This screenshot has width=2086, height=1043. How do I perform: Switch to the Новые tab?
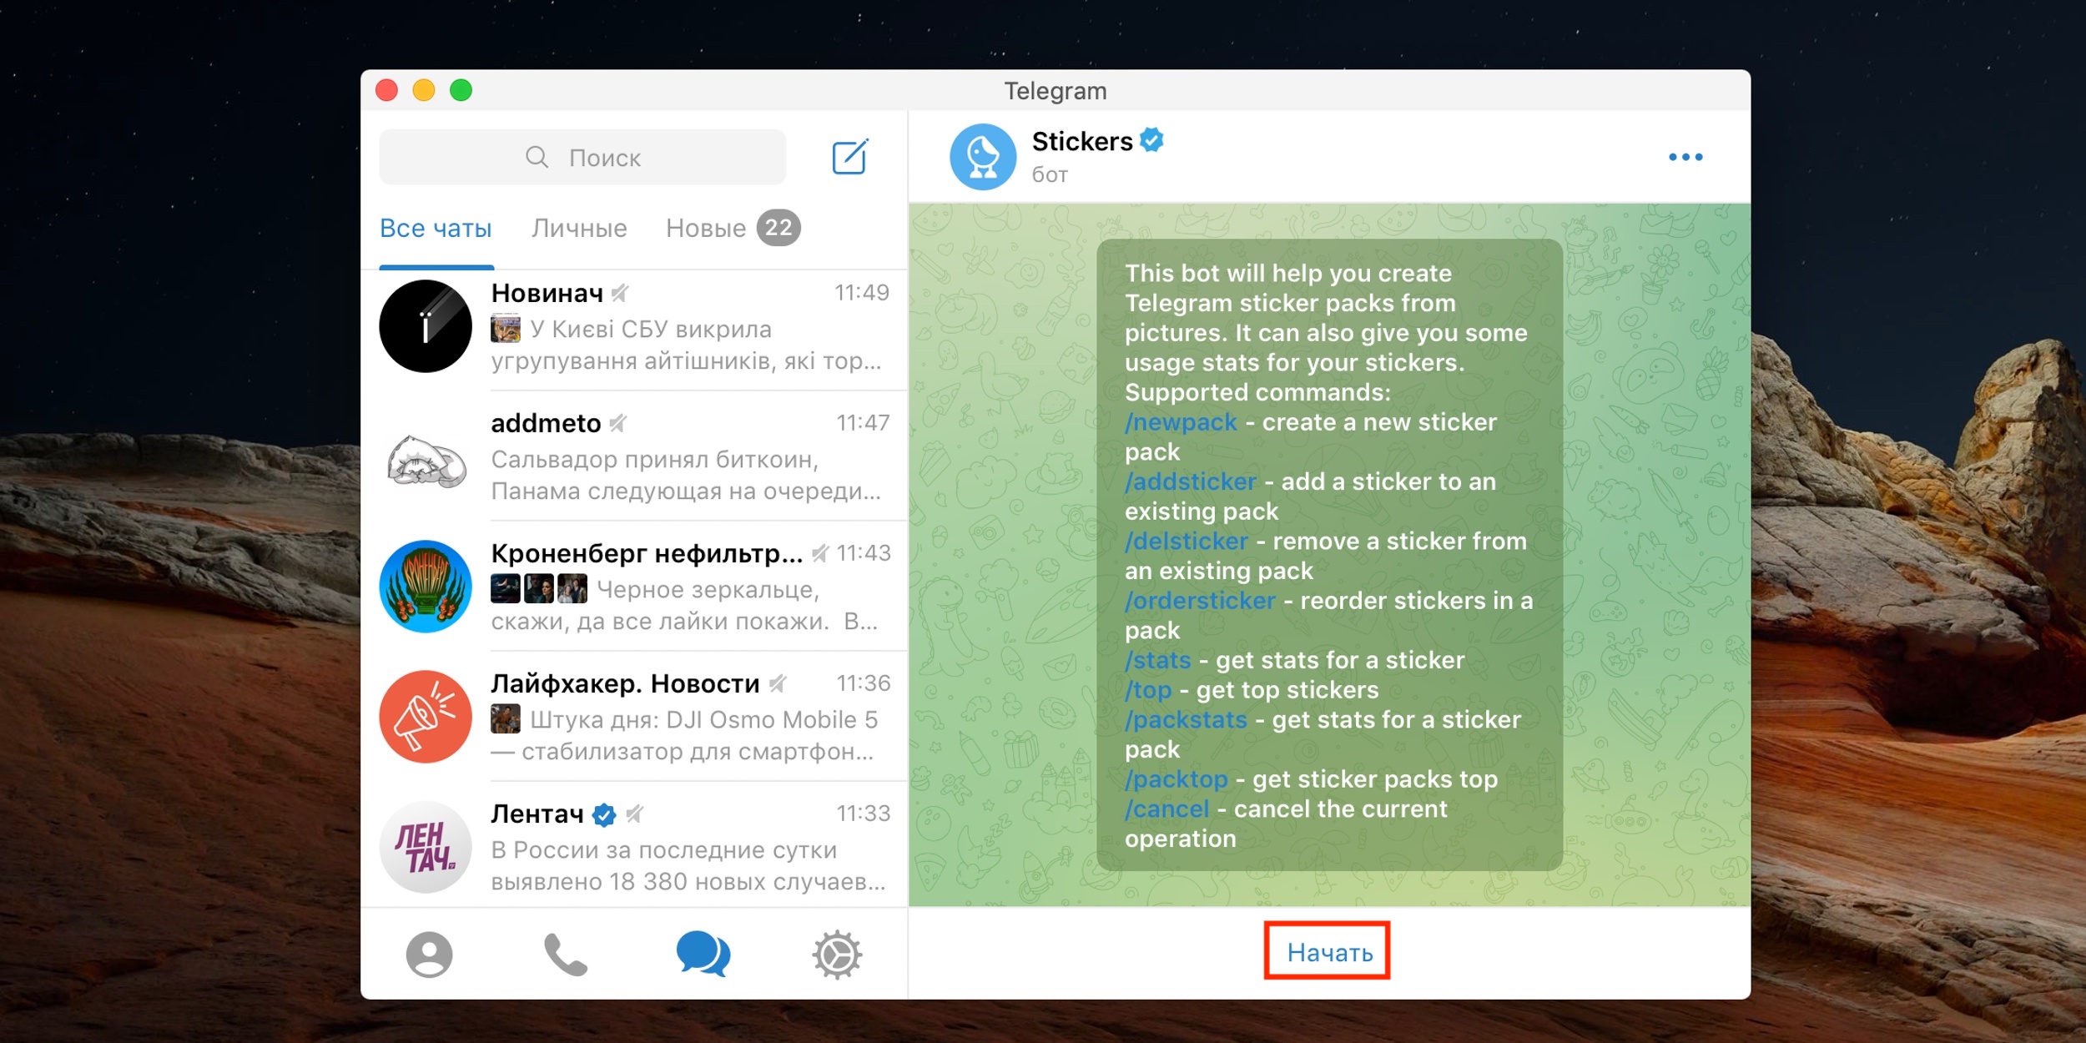(706, 228)
